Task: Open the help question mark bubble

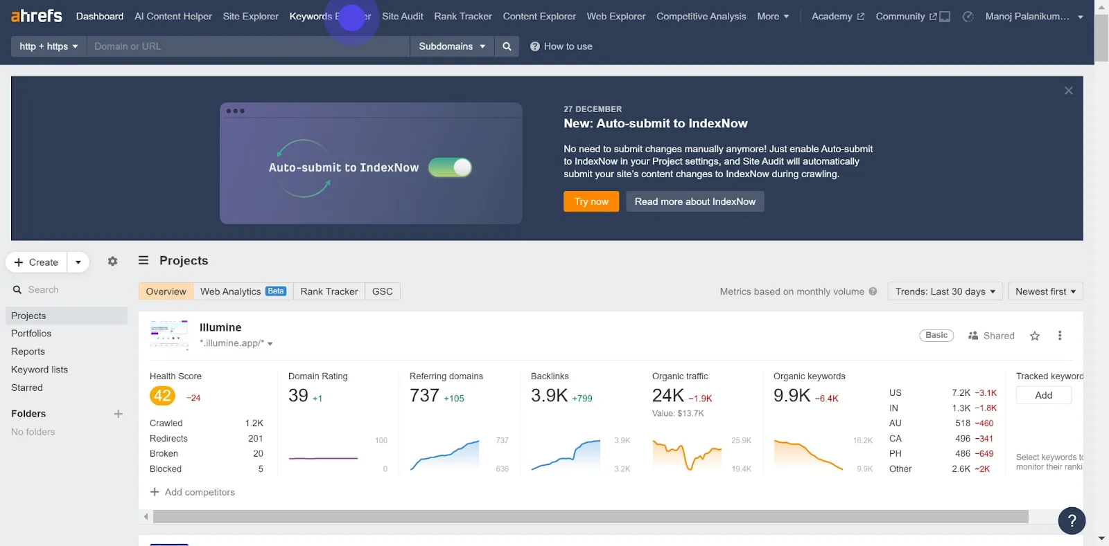Action: pos(1072,521)
